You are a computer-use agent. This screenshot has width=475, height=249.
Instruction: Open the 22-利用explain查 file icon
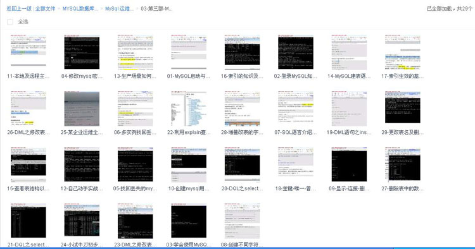(189, 109)
